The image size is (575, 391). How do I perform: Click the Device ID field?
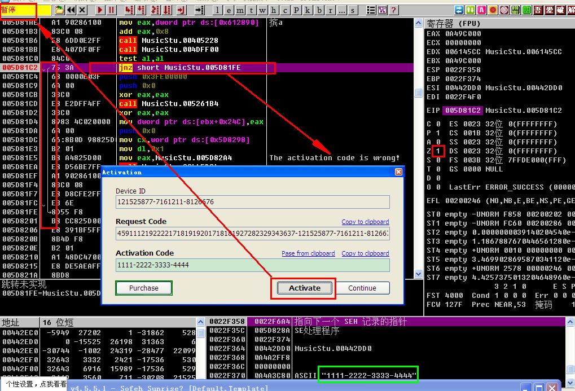[x=252, y=202]
